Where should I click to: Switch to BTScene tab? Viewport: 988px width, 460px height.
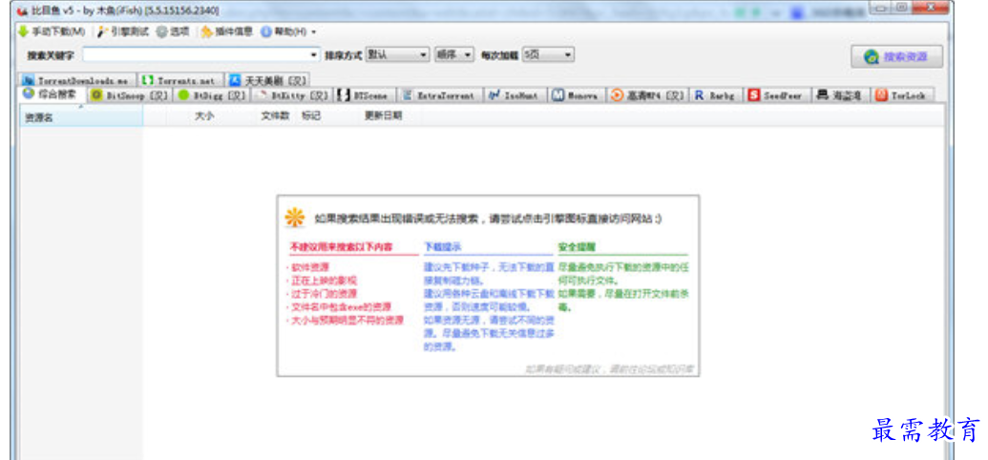pyautogui.click(x=366, y=95)
